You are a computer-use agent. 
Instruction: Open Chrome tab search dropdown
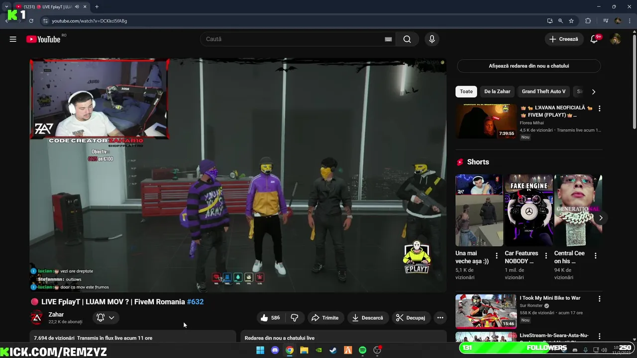tap(6, 7)
